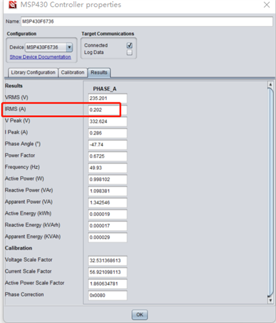Click the Name field containing MSP430F6736

[147, 22]
